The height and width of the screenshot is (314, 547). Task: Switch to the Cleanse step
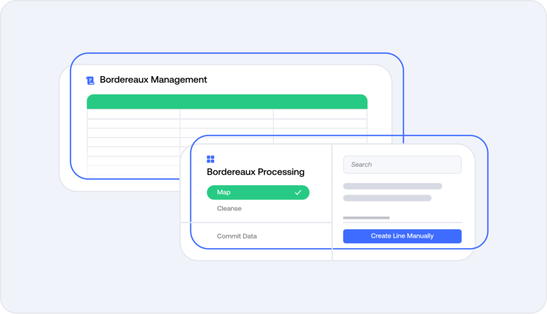[229, 208]
